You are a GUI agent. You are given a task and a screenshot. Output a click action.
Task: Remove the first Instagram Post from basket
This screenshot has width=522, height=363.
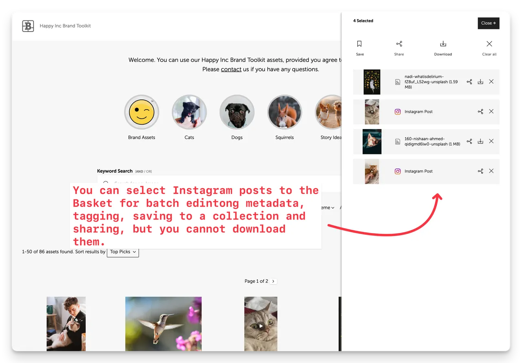click(x=491, y=112)
